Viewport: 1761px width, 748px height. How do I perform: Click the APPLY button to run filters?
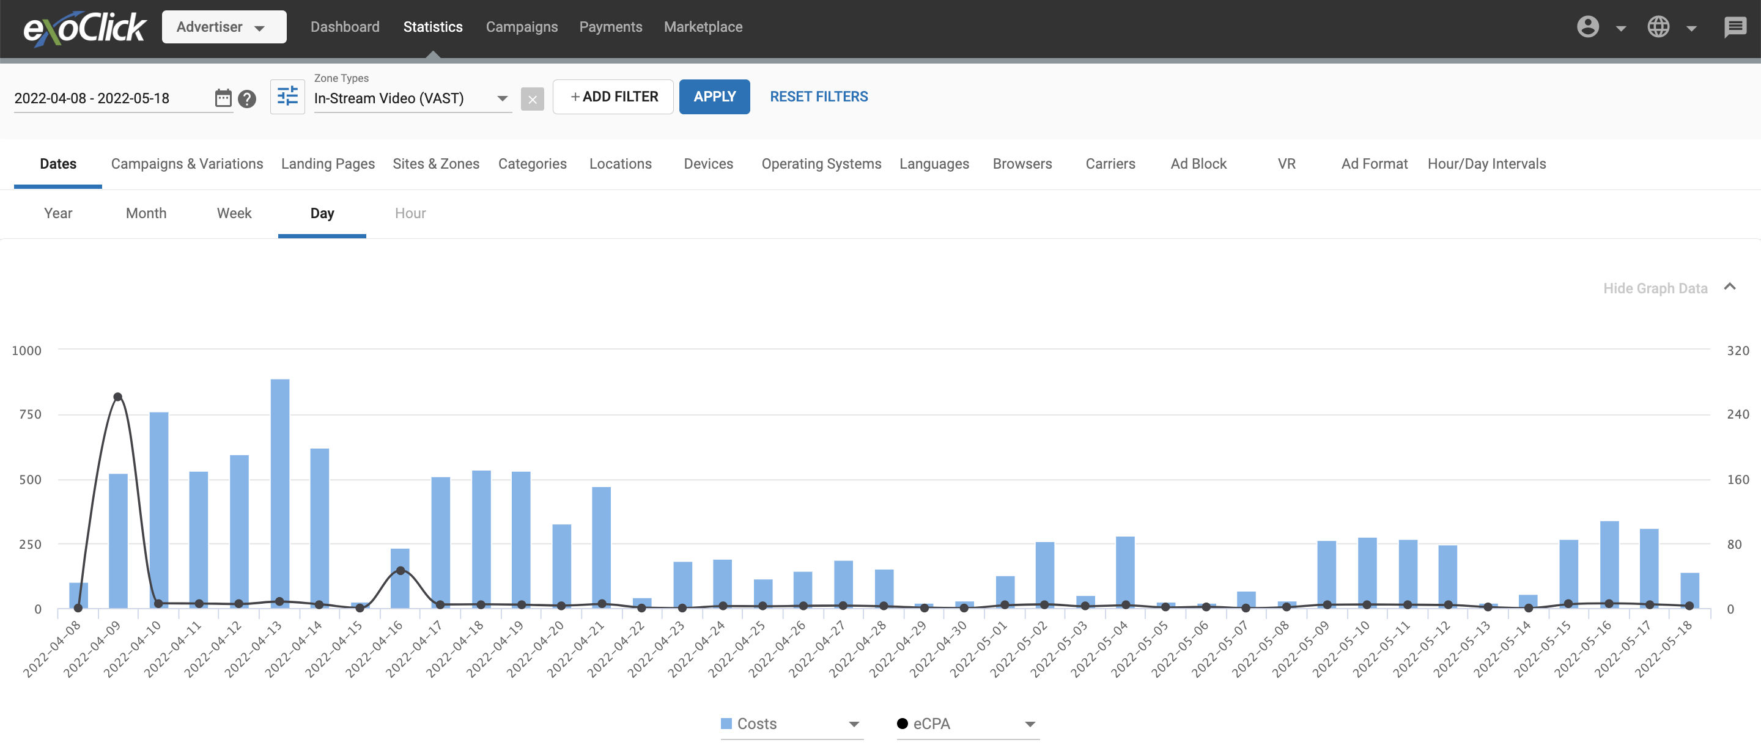point(714,97)
